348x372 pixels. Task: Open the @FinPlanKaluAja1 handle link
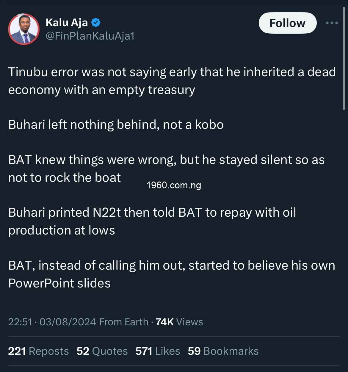tap(90, 36)
